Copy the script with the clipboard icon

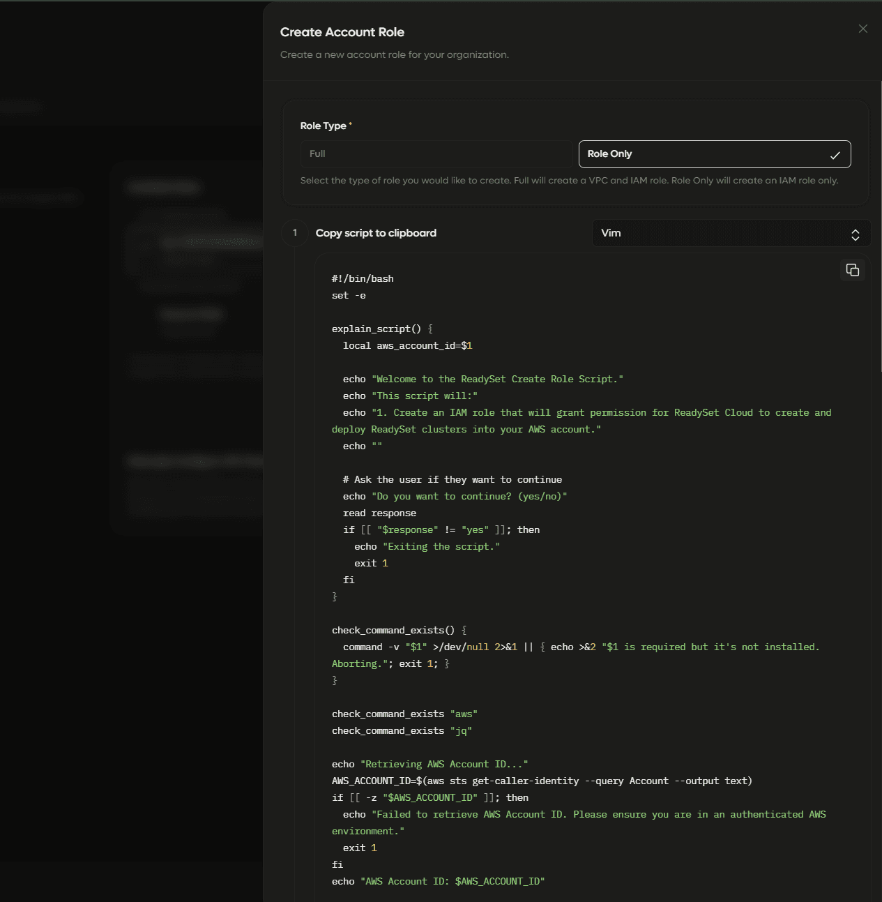point(852,270)
